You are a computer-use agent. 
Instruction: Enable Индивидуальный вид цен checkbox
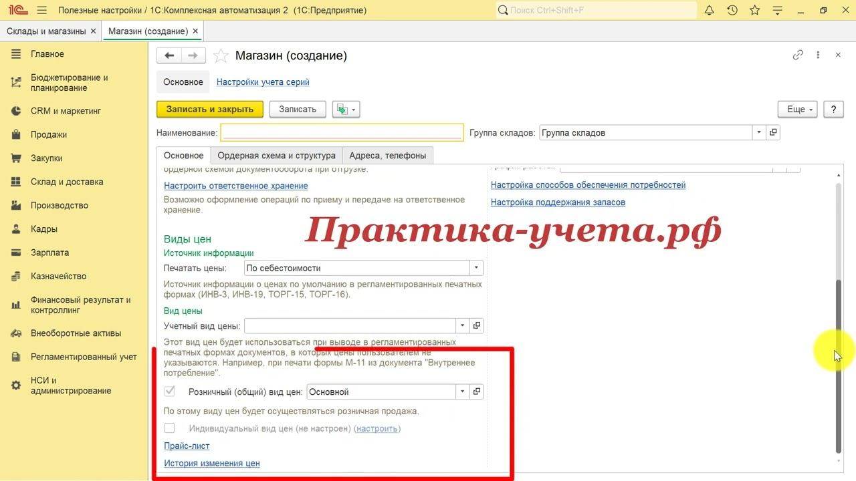tap(170, 428)
